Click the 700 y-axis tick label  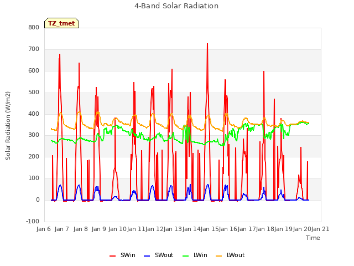click(x=34, y=49)
